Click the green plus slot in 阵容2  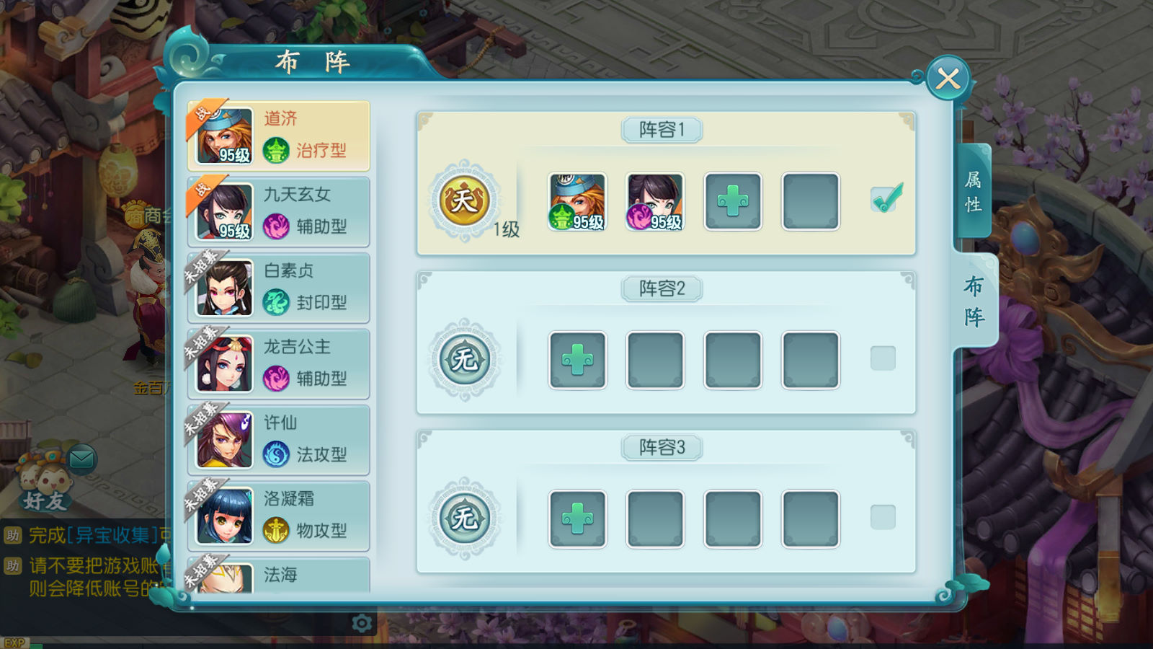577,360
